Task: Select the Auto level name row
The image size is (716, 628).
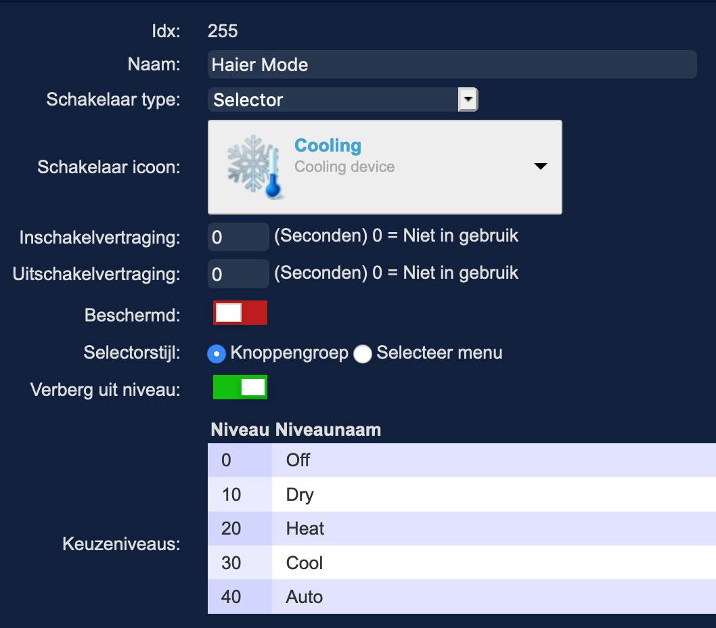Action: tap(494, 596)
